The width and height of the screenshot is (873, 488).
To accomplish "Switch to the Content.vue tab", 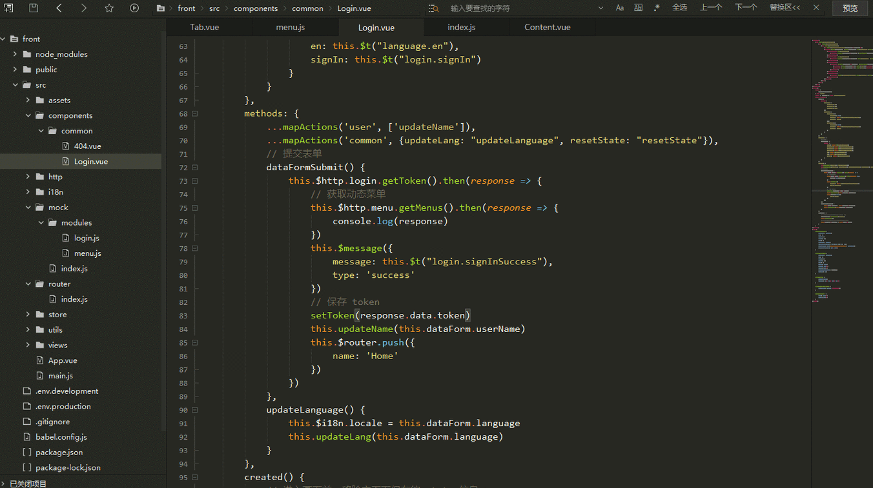I will pos(547,27).
